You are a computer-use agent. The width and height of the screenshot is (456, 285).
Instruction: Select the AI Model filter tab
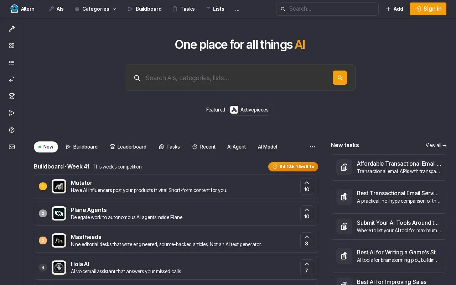pos(268,147)
